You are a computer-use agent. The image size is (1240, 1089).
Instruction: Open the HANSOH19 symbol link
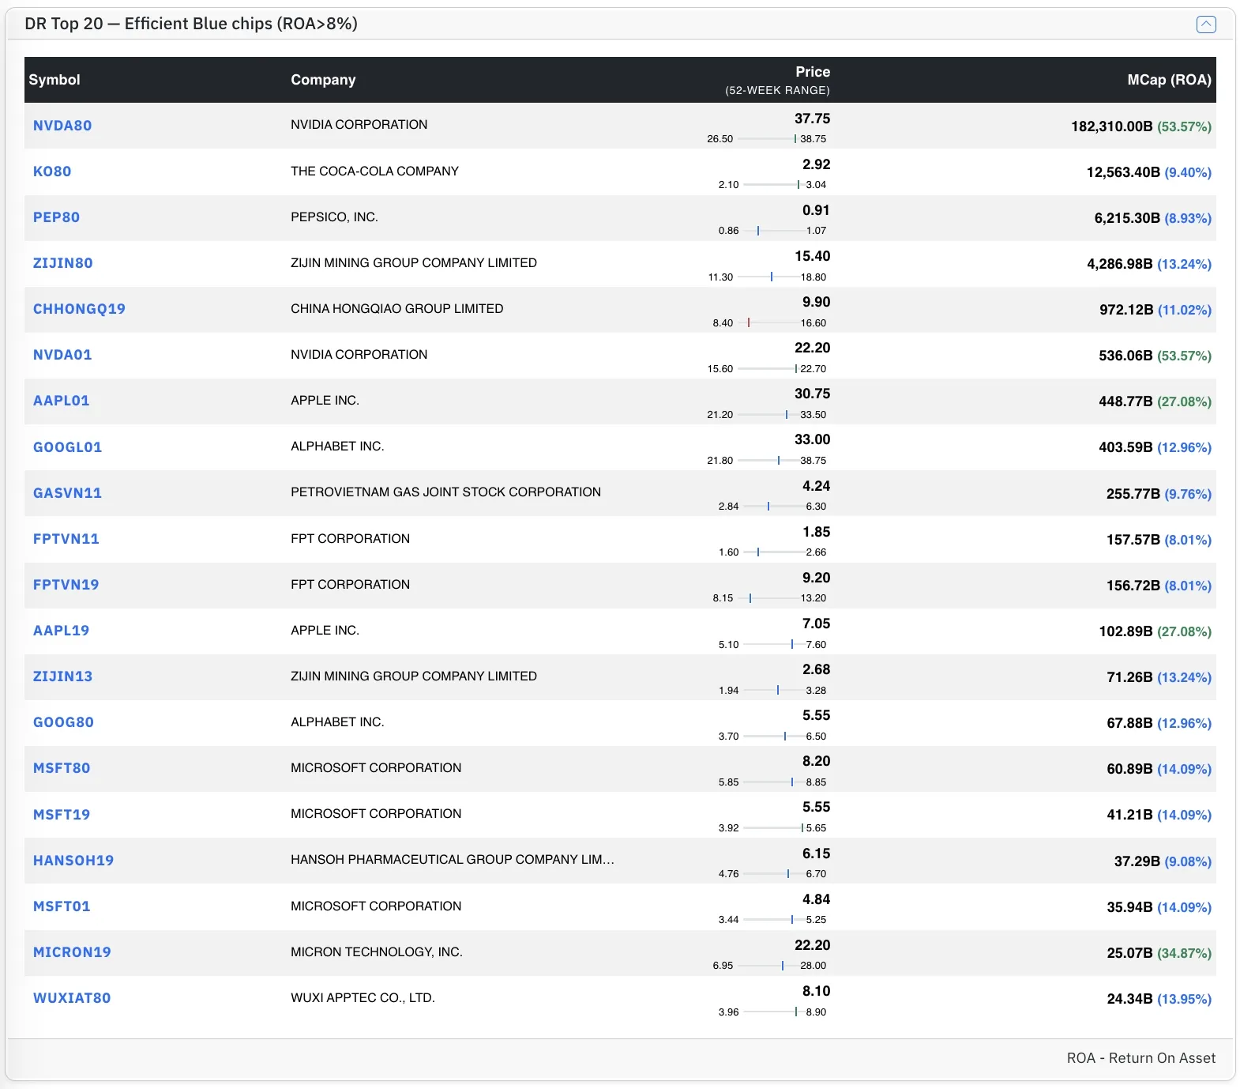73,861
